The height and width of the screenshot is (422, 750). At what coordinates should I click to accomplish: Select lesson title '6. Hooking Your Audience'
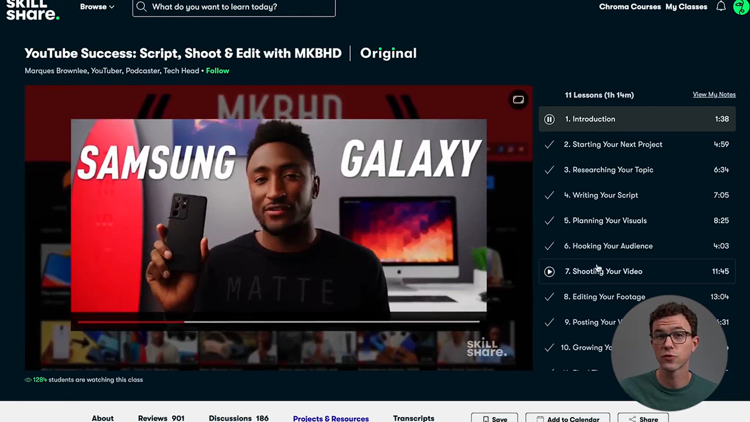608,246
